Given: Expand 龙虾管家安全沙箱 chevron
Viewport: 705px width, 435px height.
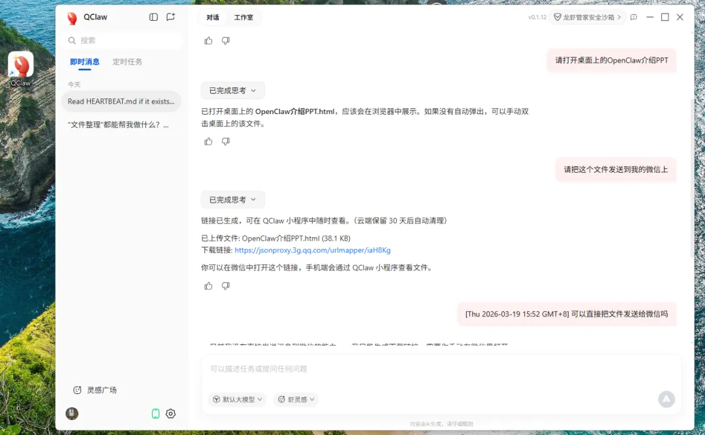Looking at the screenshot, I should (619, 17).
